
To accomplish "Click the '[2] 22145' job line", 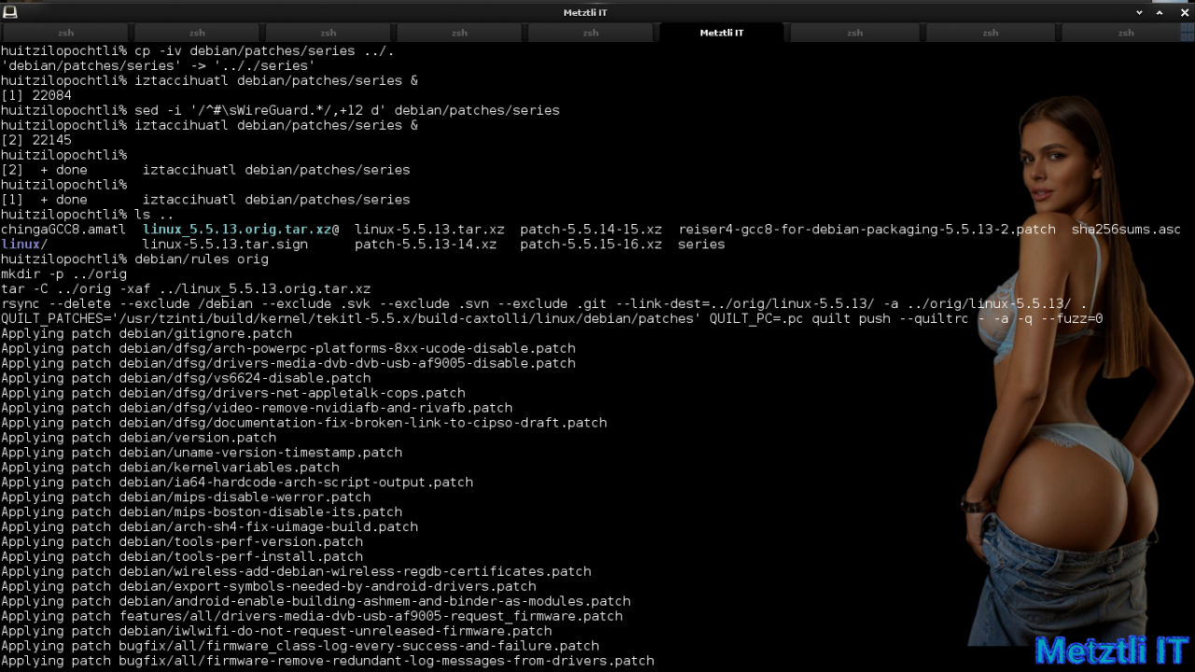I will pyautogui.click(x=36, y=140).
